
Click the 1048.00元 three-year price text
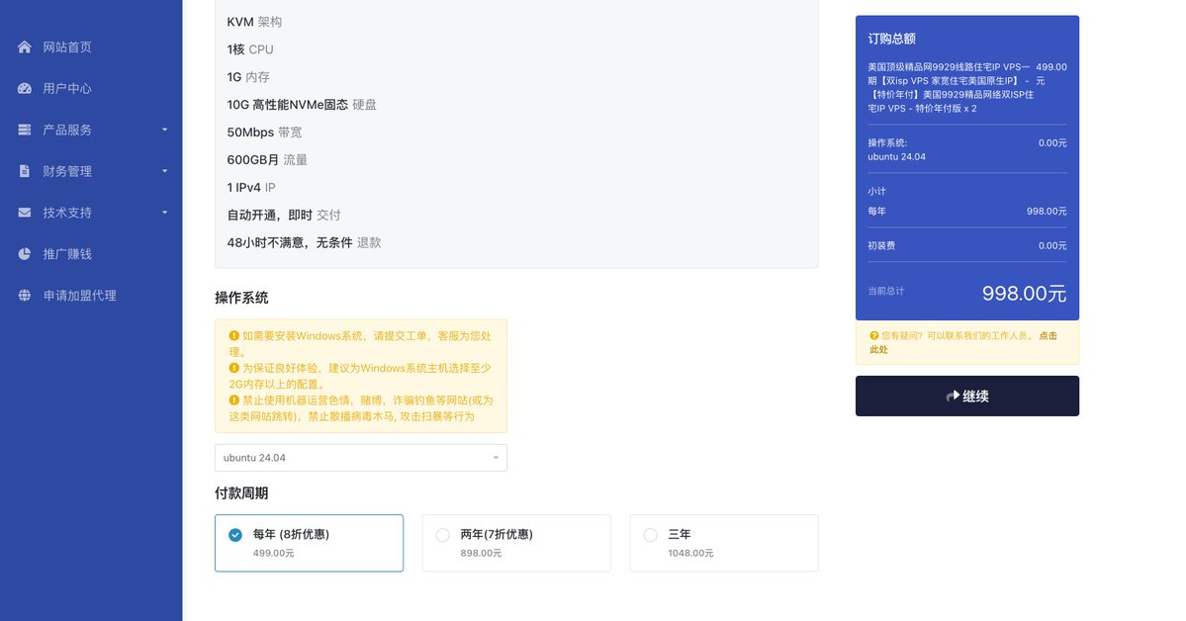(690, 553)
